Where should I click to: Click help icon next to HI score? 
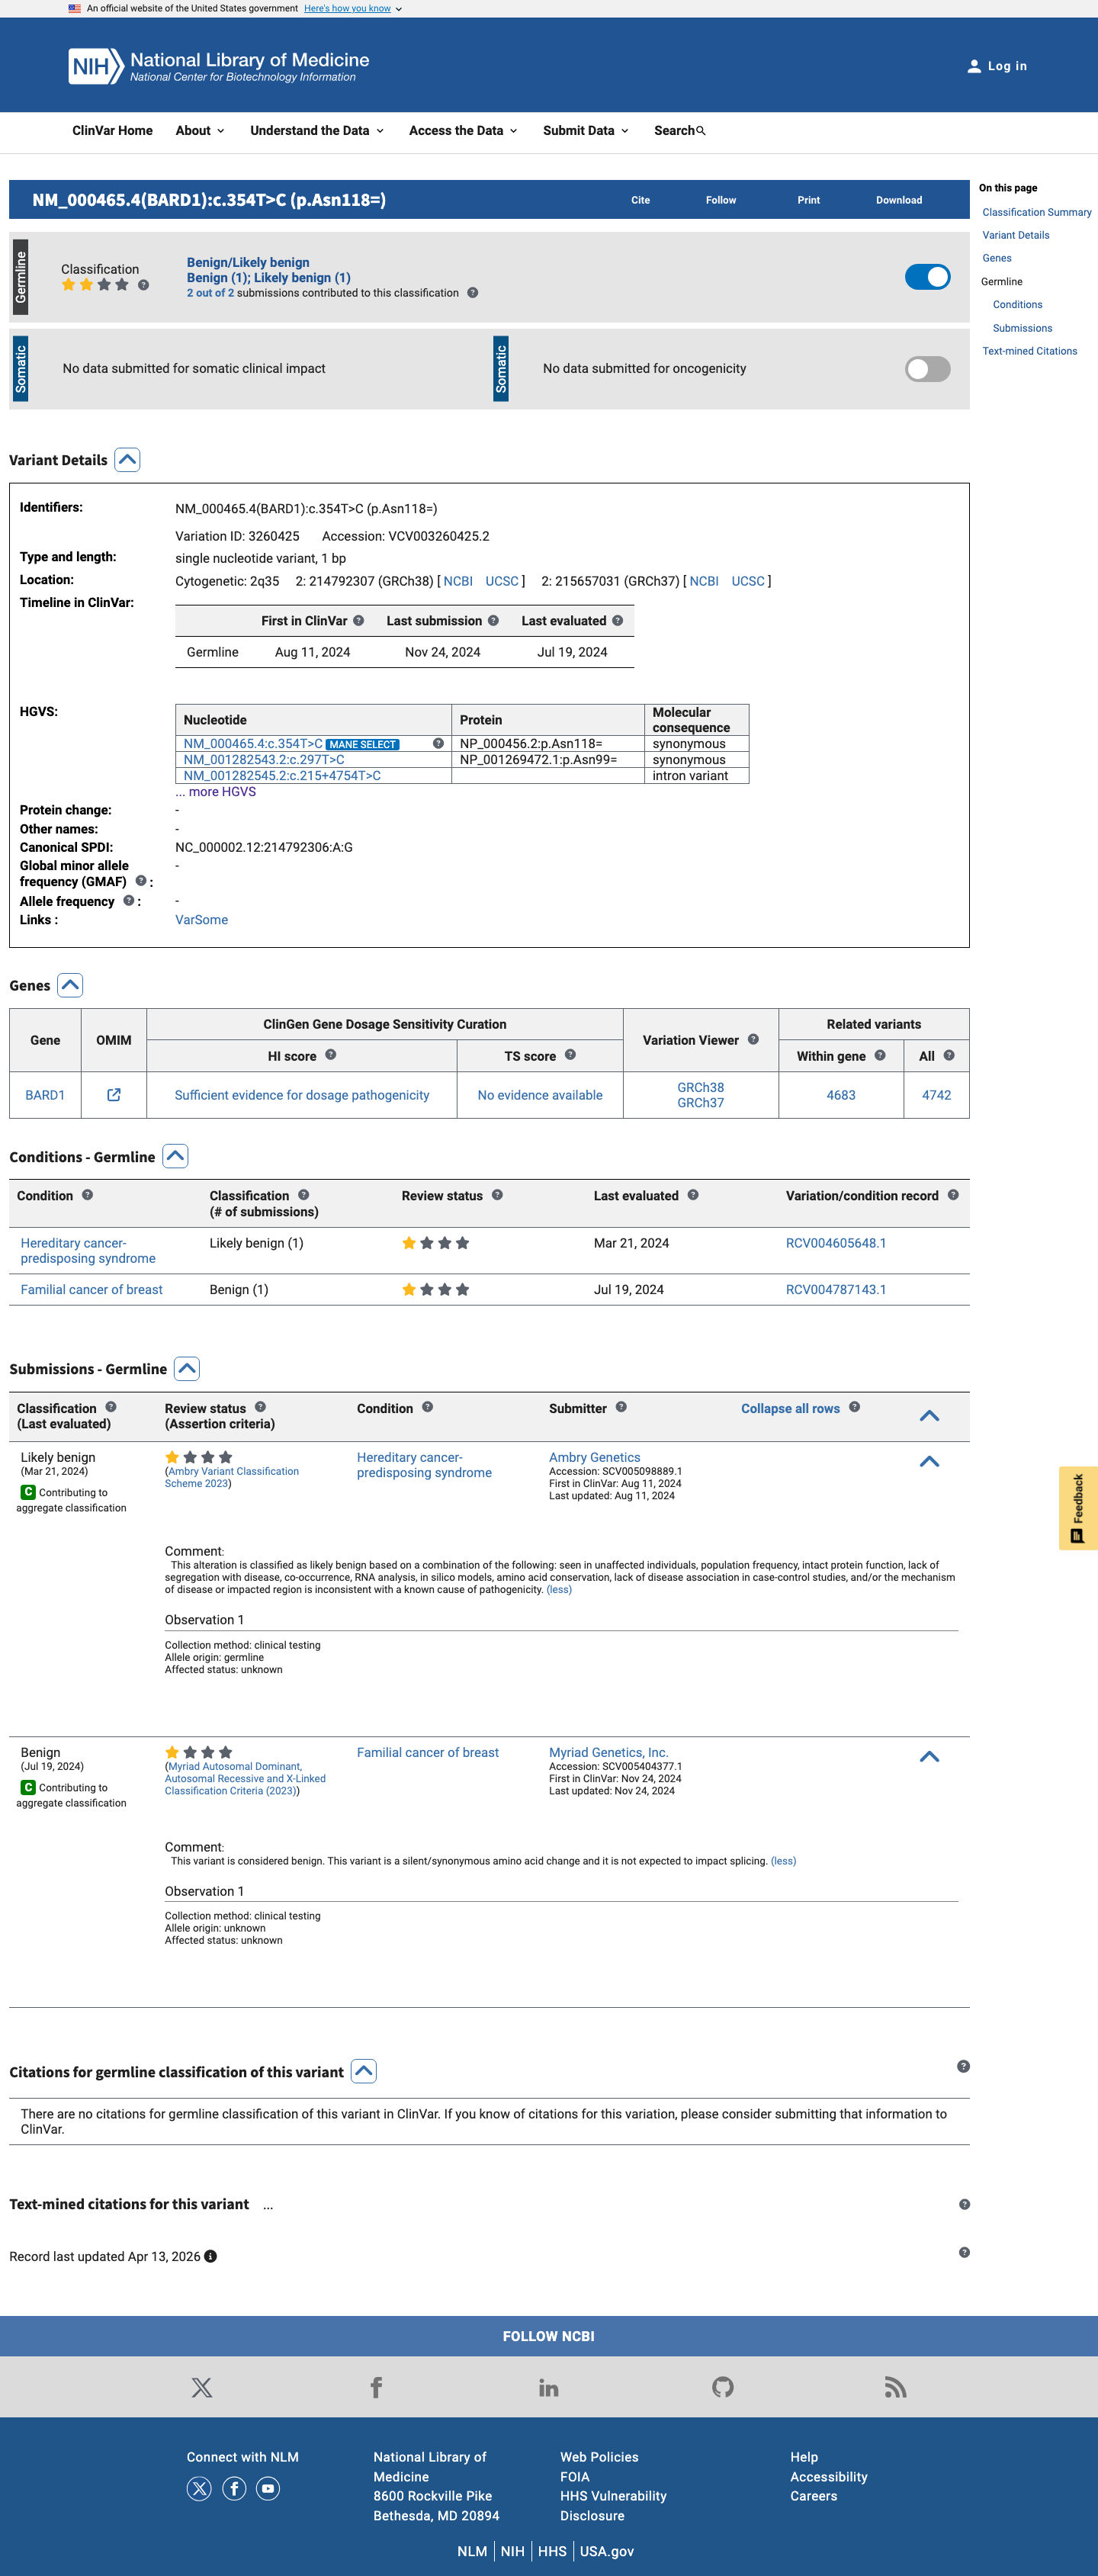click(331, 1055)
